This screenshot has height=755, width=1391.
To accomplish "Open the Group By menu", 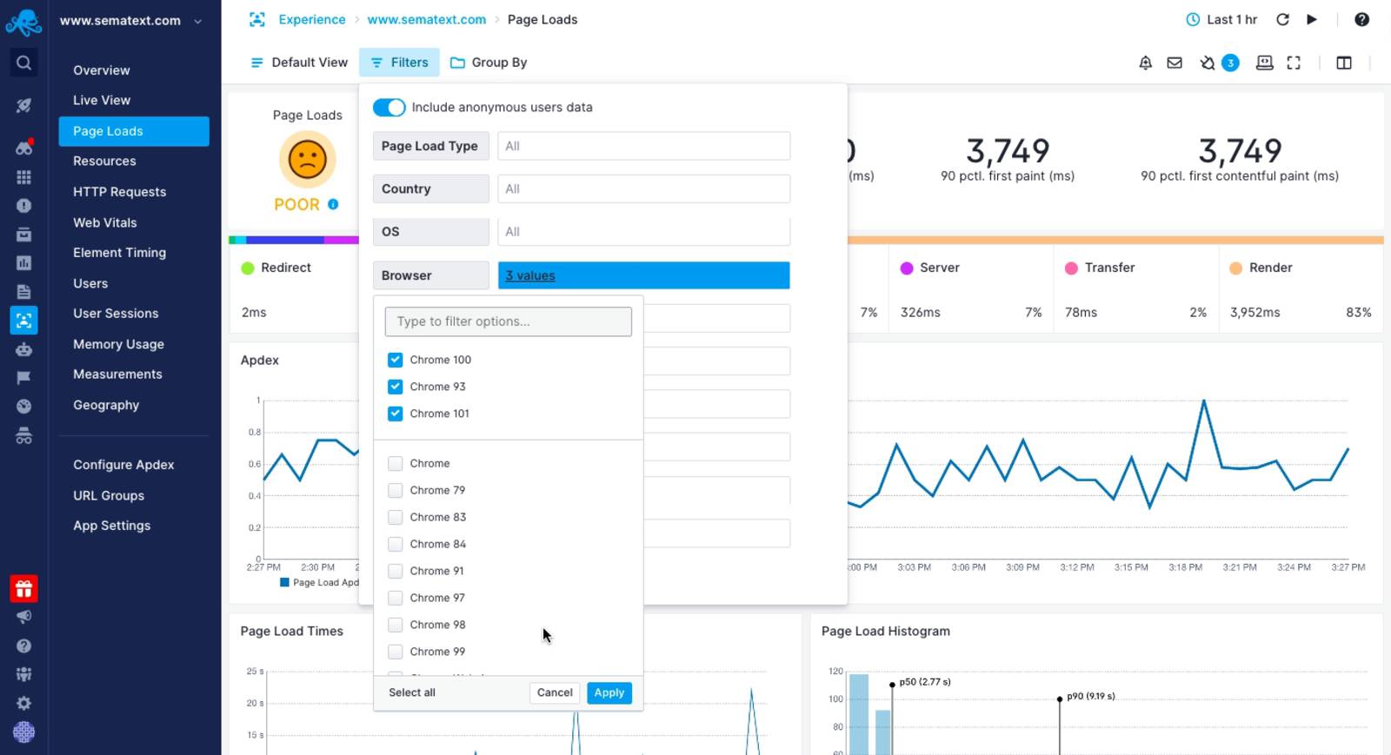I will tap(489, 63).
